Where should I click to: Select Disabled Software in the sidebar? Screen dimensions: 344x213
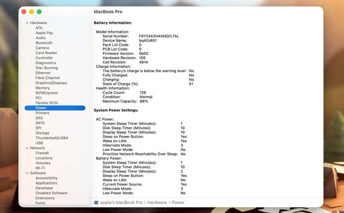click(x=51, y=193)
